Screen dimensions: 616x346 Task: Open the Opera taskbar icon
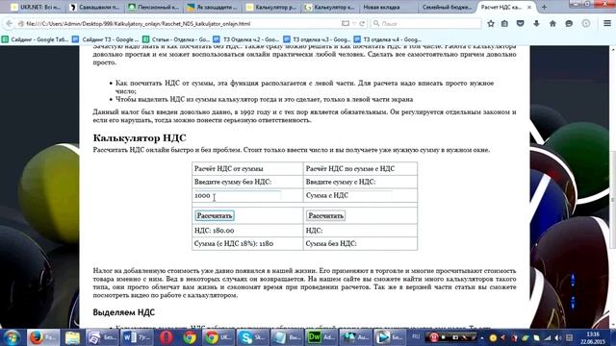[167, 337]
